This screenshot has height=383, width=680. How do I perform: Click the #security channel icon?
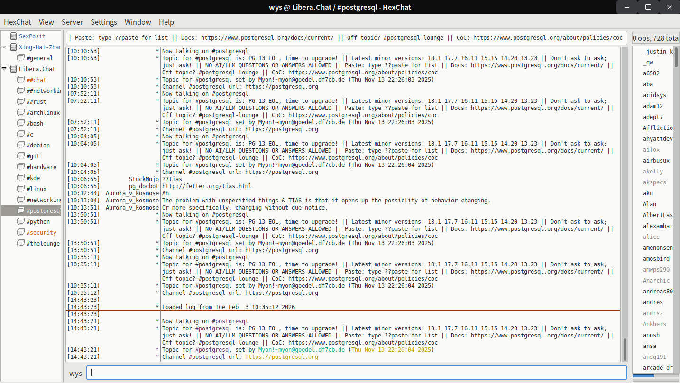tap(20, 232)
